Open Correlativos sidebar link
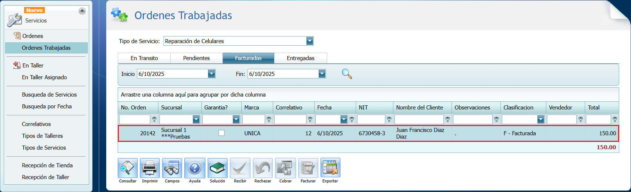Image resolution: width=631 pixels, height=192 pixels. pyautogui.click(x=36, y=124)
